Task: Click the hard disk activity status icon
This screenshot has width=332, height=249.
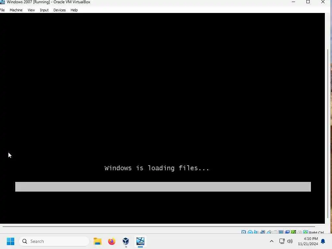Action: [244, 232]
